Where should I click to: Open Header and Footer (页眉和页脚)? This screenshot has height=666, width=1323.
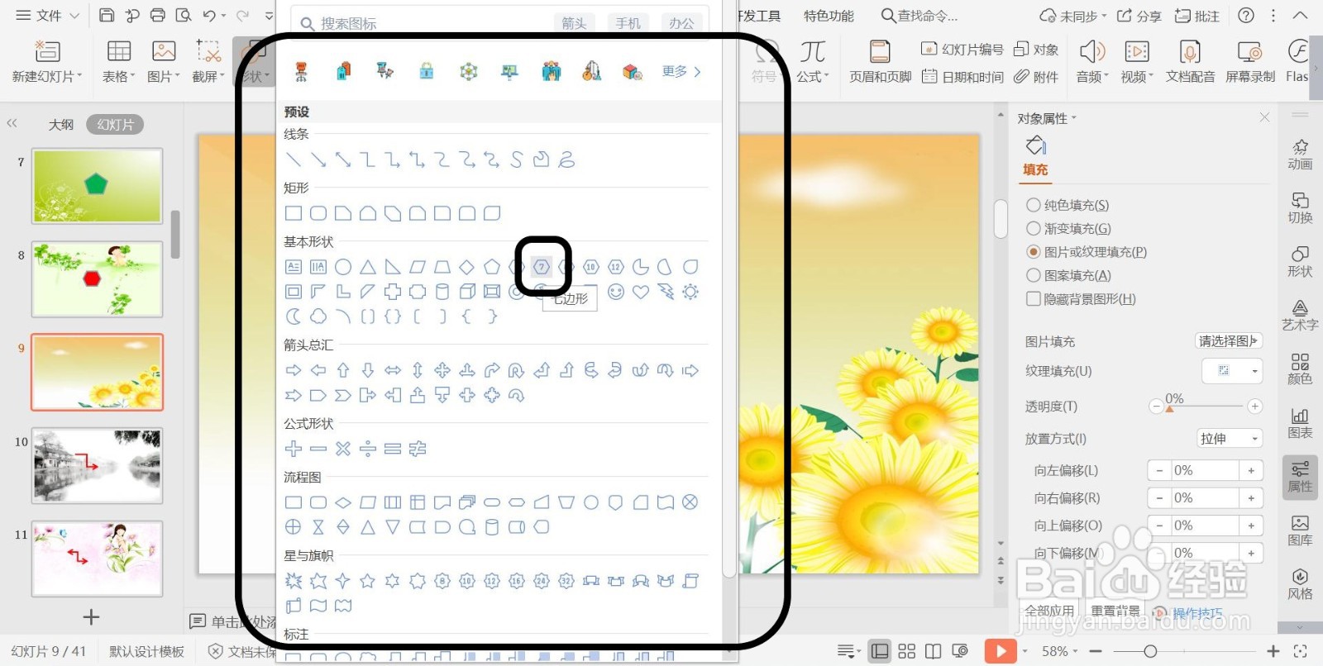881,62
